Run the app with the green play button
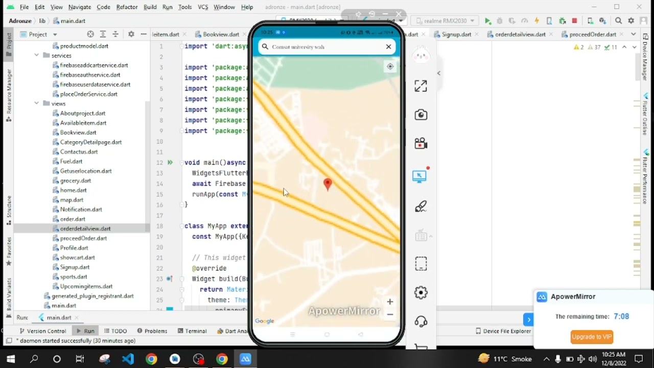Viewport: 654px width, 368px height. (x=488, y=21)
